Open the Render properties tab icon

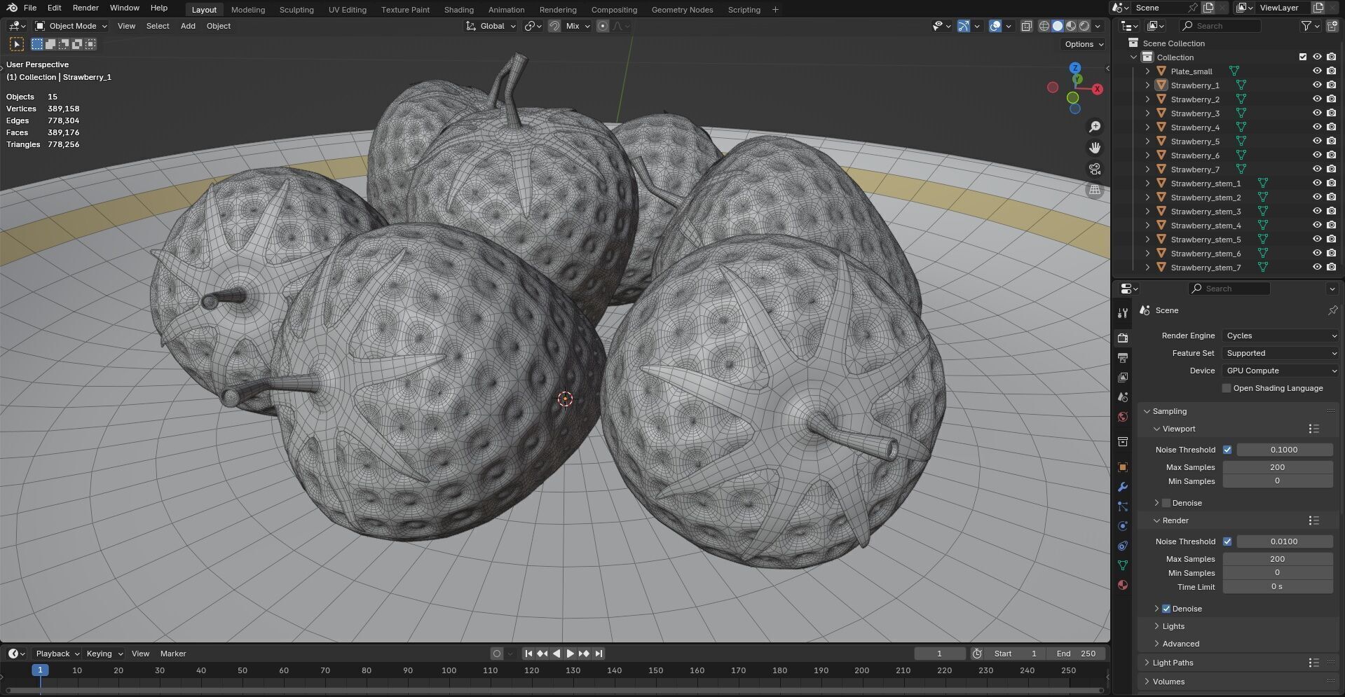[1123, 338]
